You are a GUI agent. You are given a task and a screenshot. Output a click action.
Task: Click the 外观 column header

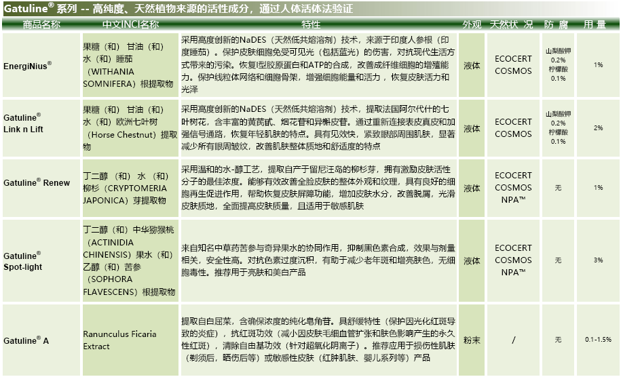(472, 24)
